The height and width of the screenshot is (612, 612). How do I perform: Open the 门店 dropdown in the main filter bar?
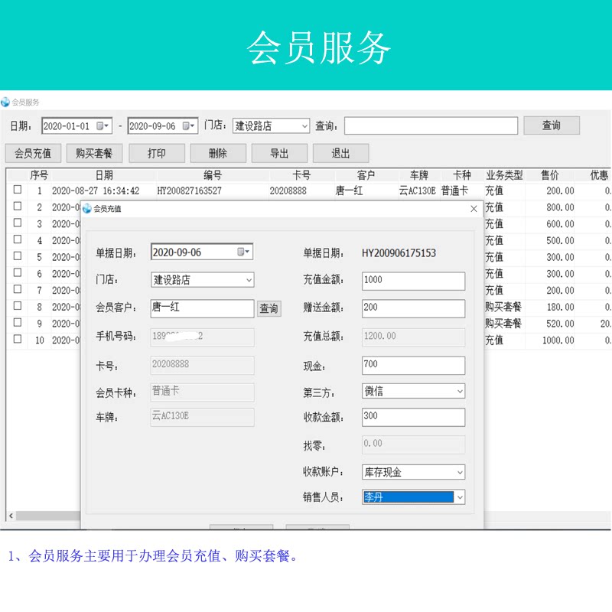(x=304, y=126)
